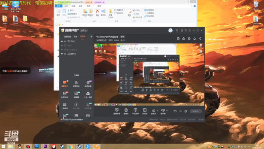
Task: Switch to the second scene tab in the streaming app
Action: click(x=75, y=37)
